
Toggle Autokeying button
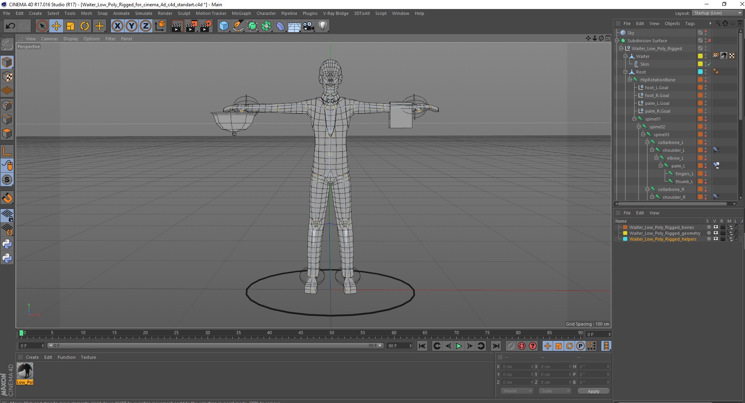(x=522, y=346)
